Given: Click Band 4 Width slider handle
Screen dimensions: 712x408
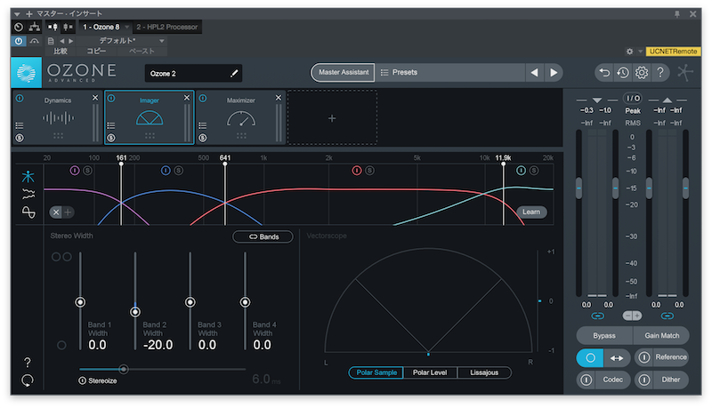Looking at the screenshot, I should (245, 302).
